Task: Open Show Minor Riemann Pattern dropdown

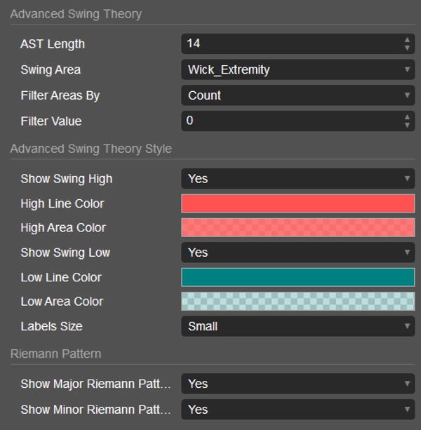Action: click(x=298, y=409)
